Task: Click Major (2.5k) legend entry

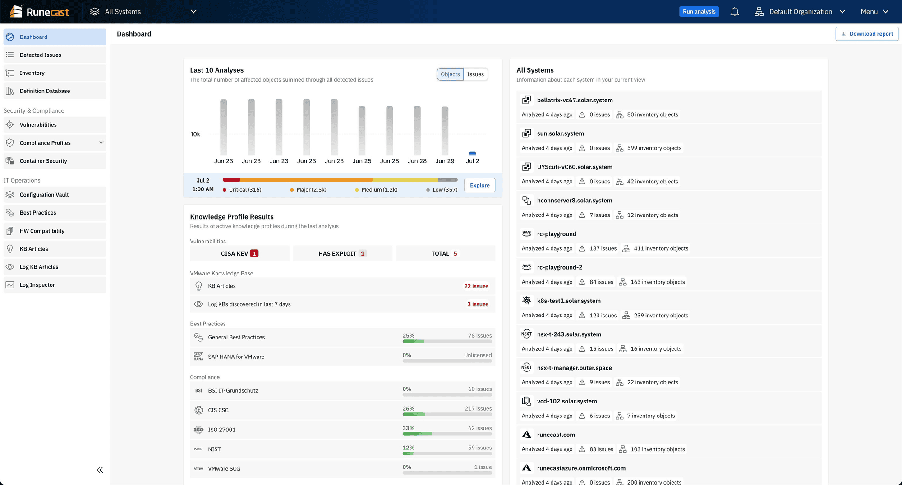Action: point(308,190)
